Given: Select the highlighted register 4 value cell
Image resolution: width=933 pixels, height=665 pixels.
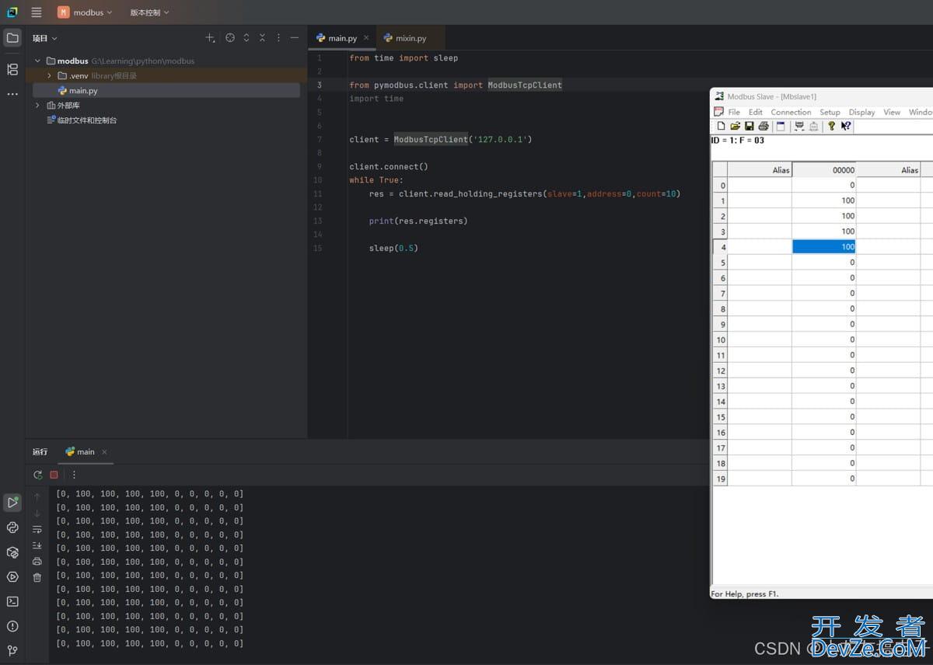Looking at the screenshot, I should pos(823,246).
